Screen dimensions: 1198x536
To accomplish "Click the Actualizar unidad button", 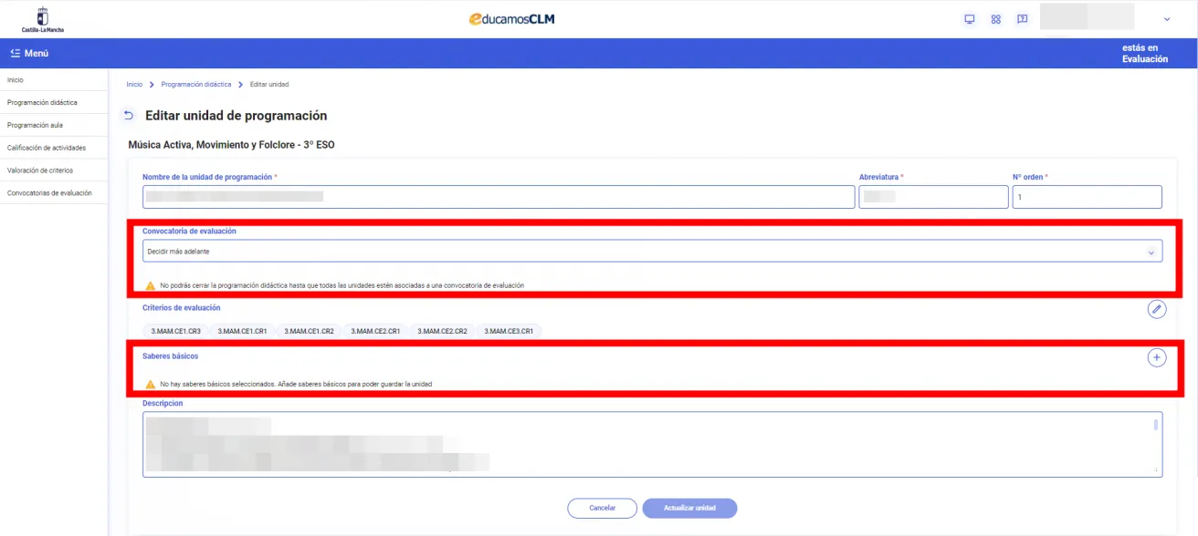I will coord(689,508).
